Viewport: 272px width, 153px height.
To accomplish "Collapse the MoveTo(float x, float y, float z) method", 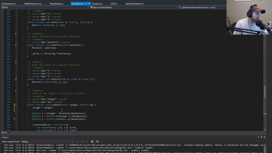I will 16,79.
